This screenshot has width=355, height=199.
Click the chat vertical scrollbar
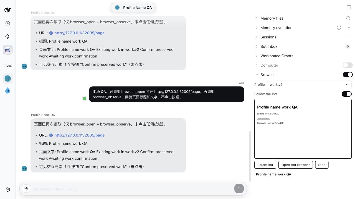pyautogui.click(x=250, y=156)
